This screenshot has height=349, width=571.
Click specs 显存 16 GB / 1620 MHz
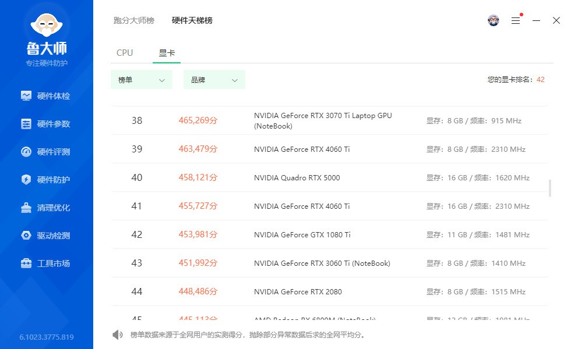click(478, 178)
